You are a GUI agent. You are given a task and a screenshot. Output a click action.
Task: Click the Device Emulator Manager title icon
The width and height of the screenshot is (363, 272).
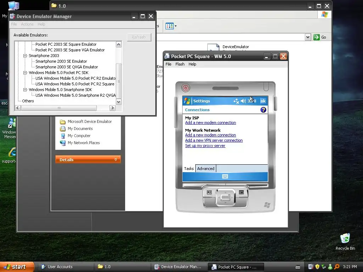click(12, 16)
